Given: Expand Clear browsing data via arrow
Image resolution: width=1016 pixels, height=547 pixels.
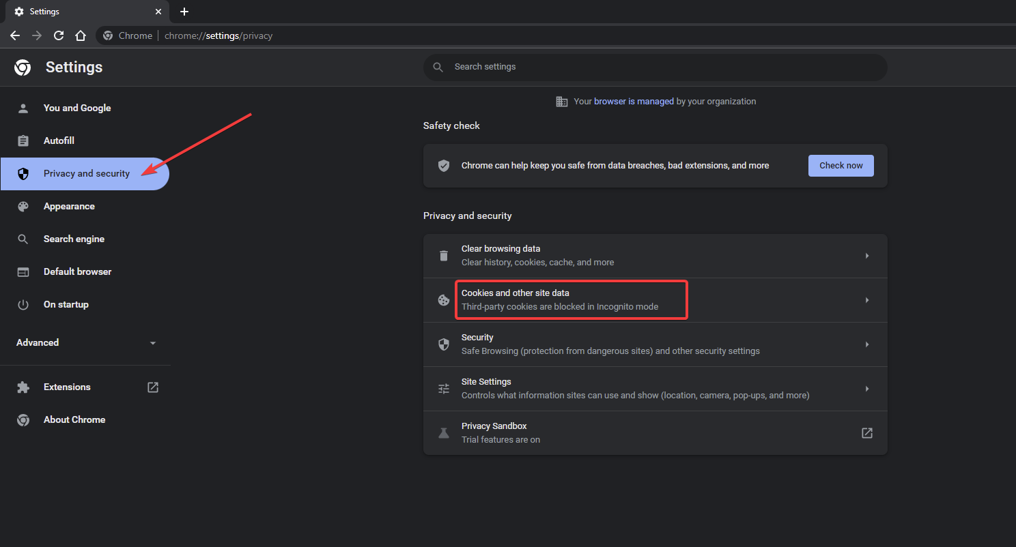Looking at the screenshot, I should 867,256.
